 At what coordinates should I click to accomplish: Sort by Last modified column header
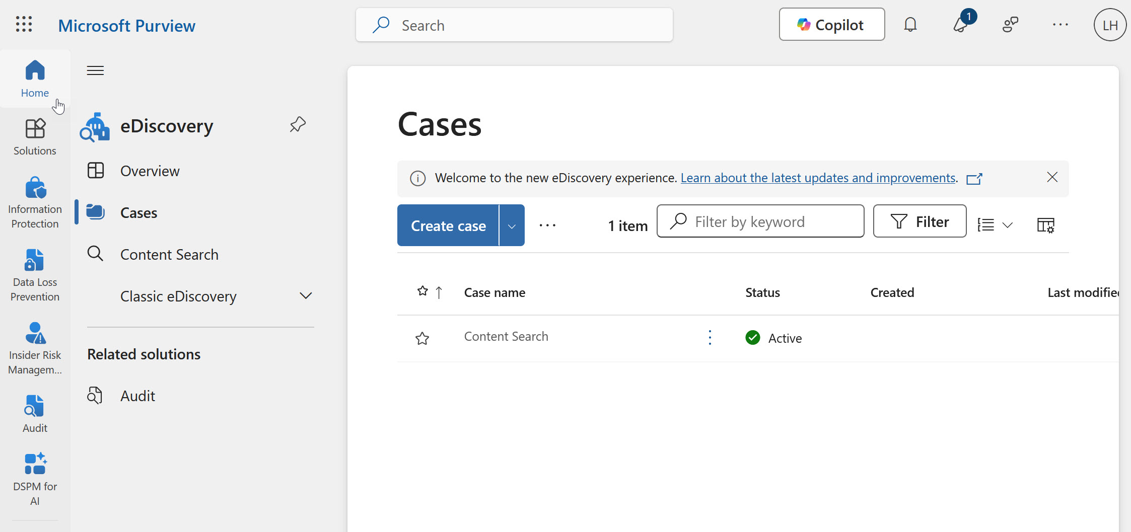(x=1083, y=292)
